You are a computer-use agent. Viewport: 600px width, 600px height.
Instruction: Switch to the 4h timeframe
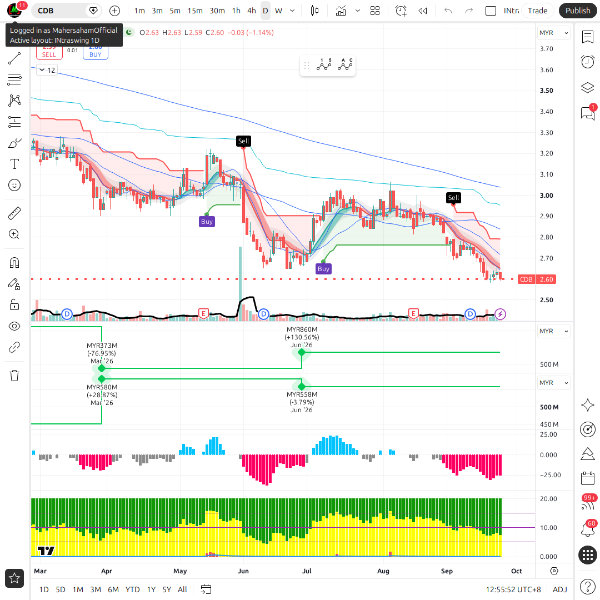tap(252, 11)
